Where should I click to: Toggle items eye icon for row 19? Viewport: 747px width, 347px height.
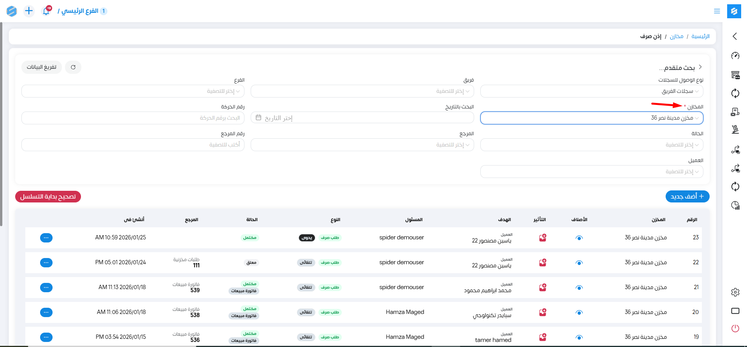coord(579,337)
